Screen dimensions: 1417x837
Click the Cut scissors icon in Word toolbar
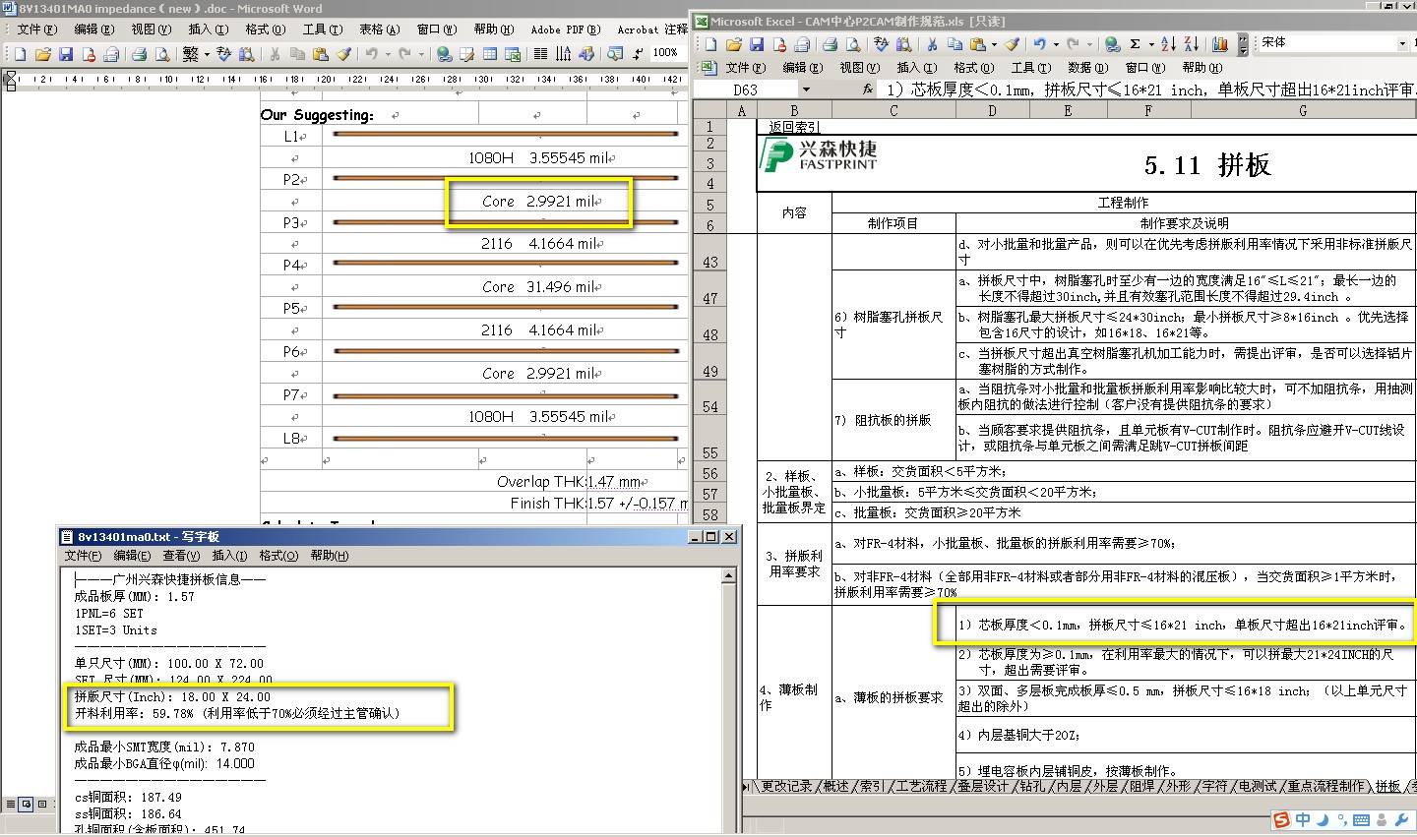click(275, 54)
